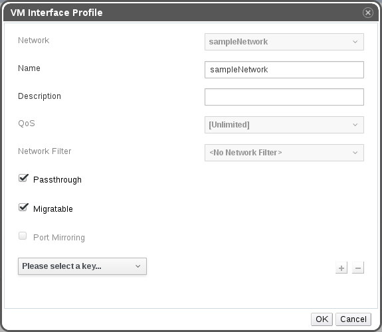Image resolution: width=382 pixels, height=332 pixels.
Task: Close the VM Interface Profile dialog
Action: tap(367, 13)
